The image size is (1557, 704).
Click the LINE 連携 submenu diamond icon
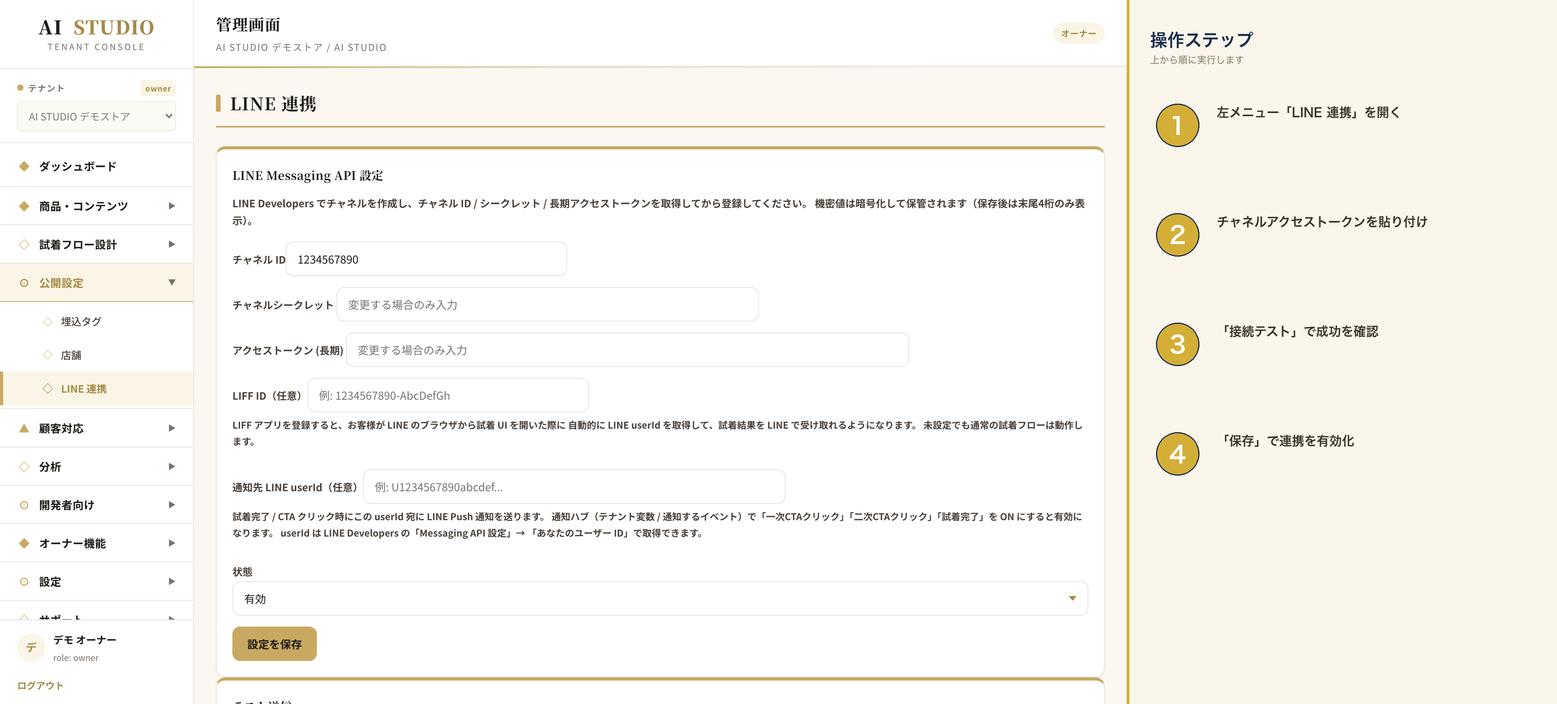click(x=48, y=388)
